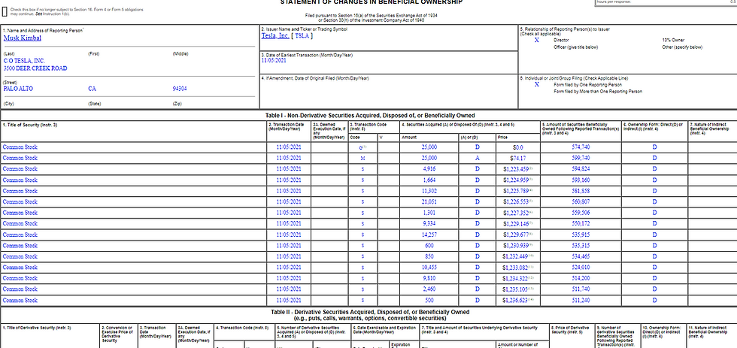The image size is (737, 348).
Task: Click the 535,915 beneficially owned value
Action: pyautogui.click(x=581, y=235)
